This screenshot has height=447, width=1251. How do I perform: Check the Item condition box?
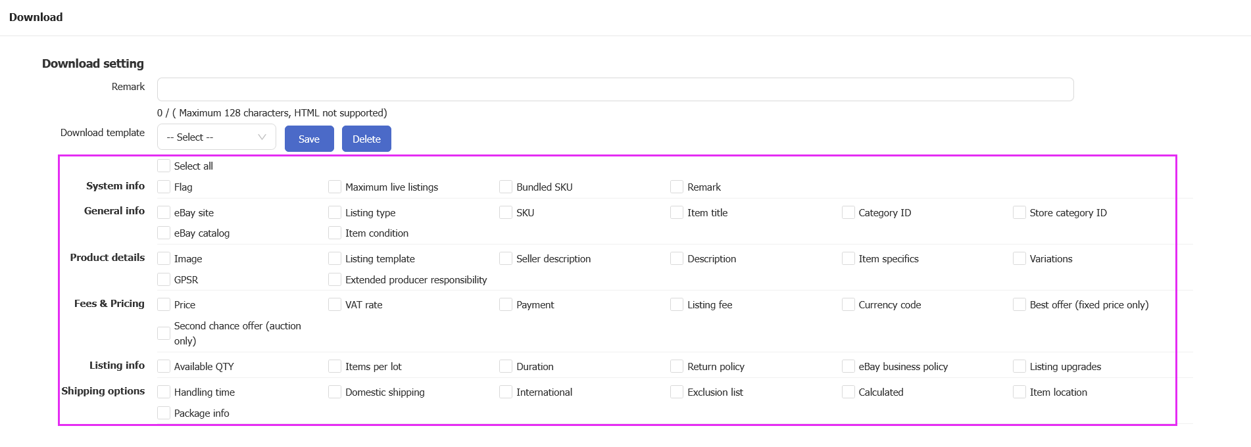[335, 233]
